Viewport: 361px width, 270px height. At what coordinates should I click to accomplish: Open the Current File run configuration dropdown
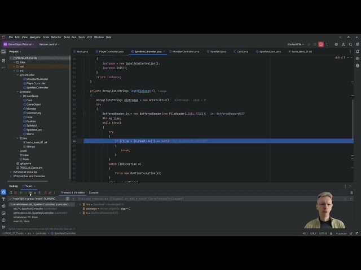pos(296,44)
